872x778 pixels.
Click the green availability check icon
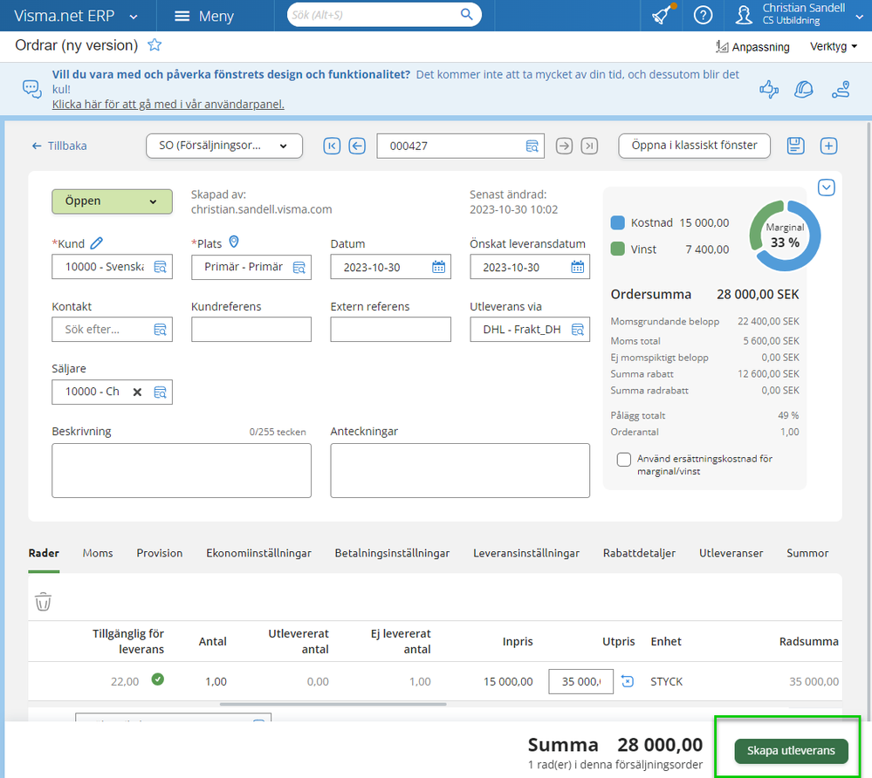(158, 679)
